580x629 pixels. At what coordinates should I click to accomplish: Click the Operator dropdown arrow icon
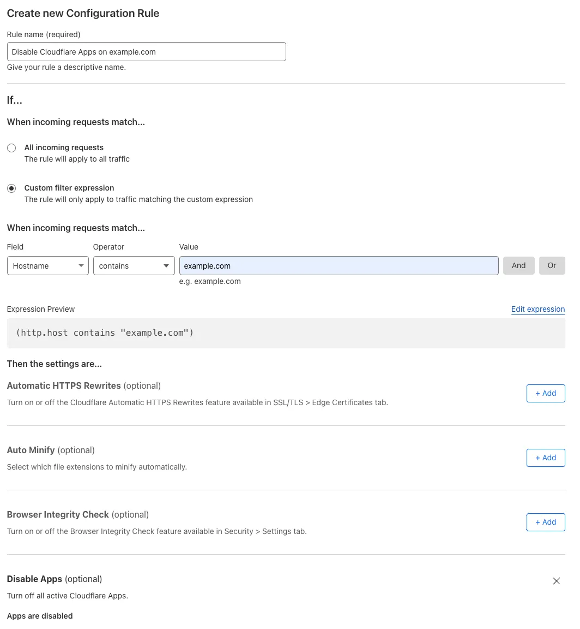[166, 266]
